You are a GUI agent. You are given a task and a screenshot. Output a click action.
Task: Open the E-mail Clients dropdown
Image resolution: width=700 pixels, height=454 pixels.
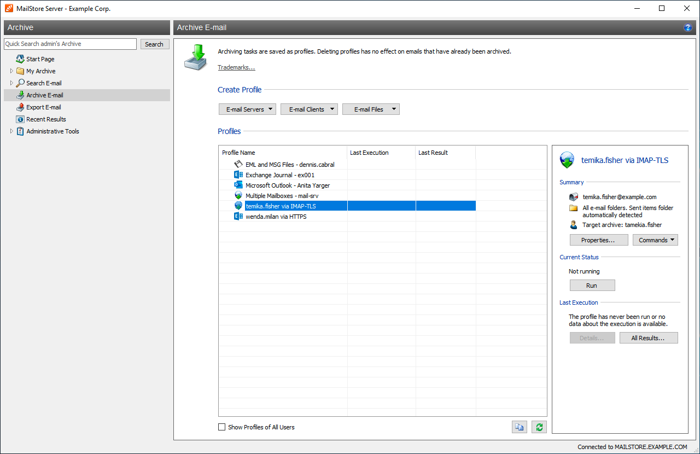pyautogui.click(x=309, y=109)
